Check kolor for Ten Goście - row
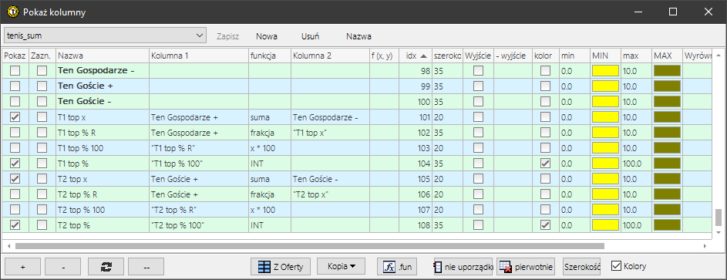 tap(546, 102)
